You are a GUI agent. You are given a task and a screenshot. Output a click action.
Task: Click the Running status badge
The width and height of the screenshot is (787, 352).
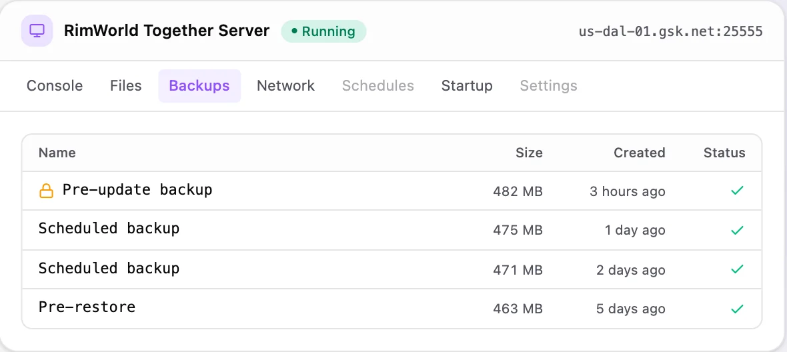[323, 31]
